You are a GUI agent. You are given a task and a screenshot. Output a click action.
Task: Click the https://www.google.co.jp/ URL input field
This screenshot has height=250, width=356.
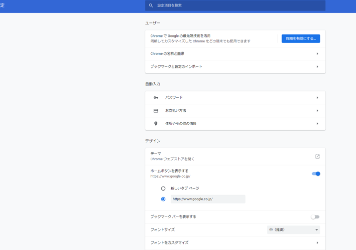pos(208,199)
